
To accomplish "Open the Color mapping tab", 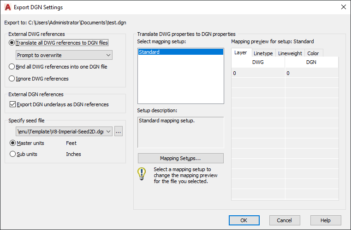I will click(x=313, y=53).
